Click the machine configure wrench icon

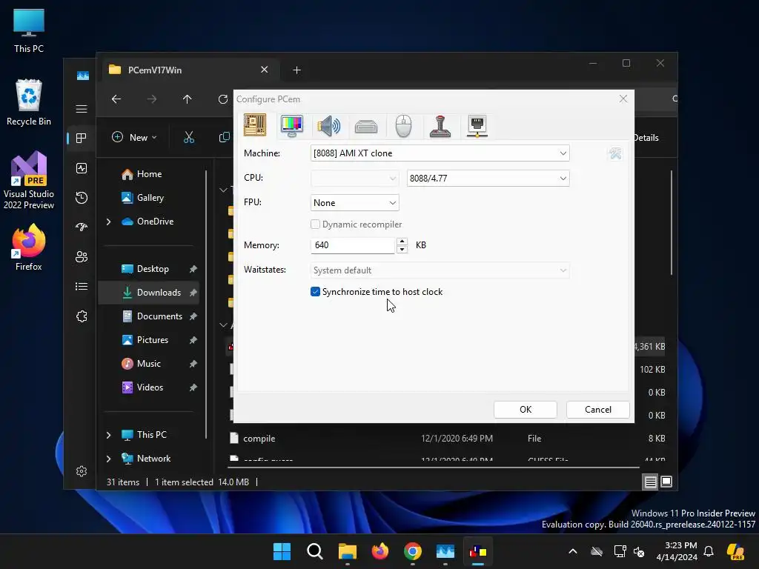[x=615, y=153]
